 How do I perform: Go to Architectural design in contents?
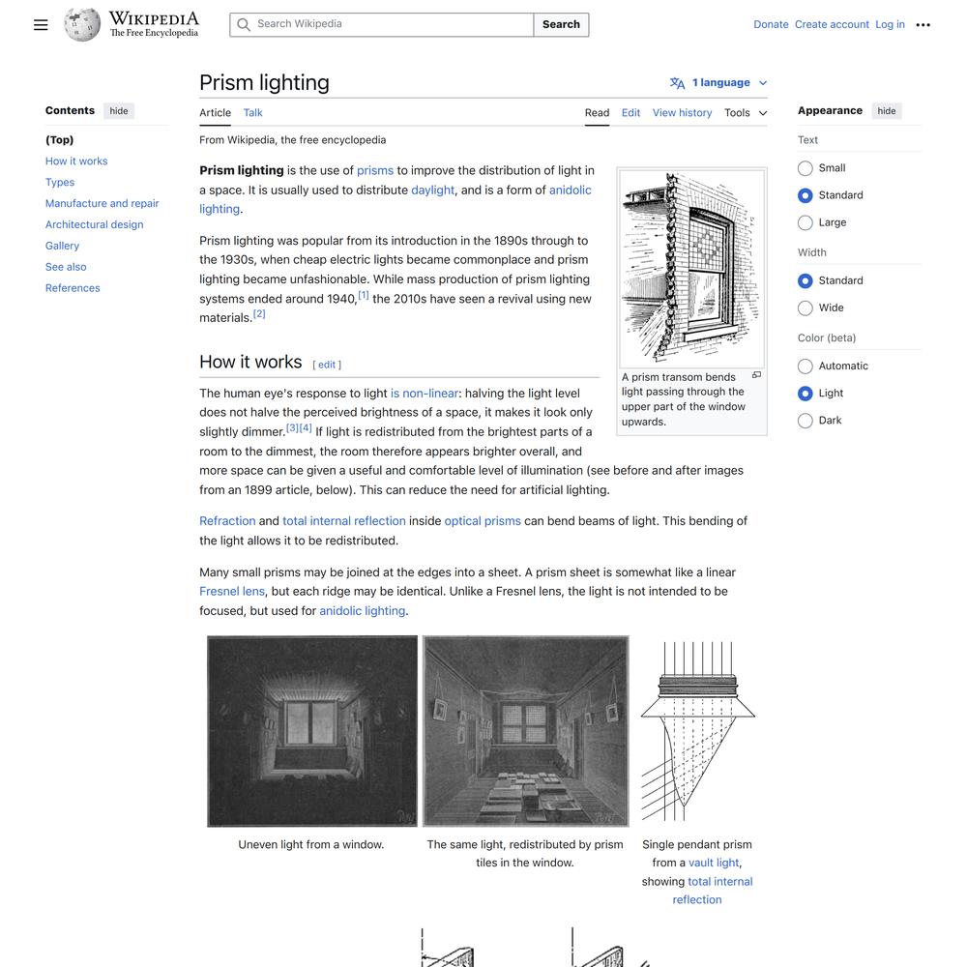click(x=95, y=224)
